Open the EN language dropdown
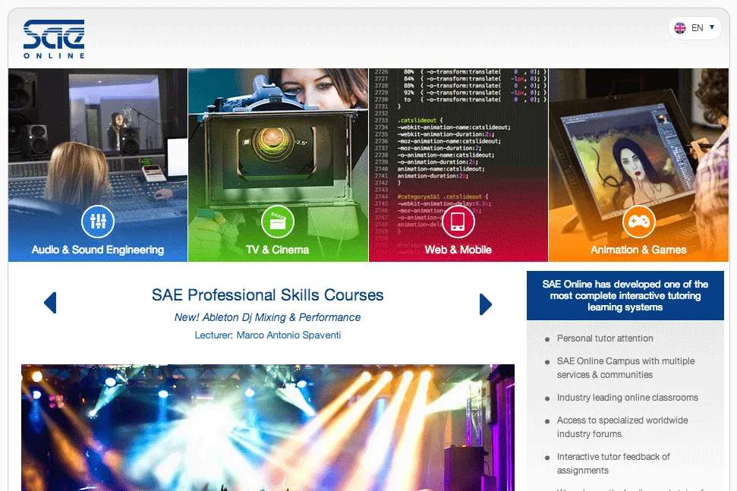 (x=694, y=28)
